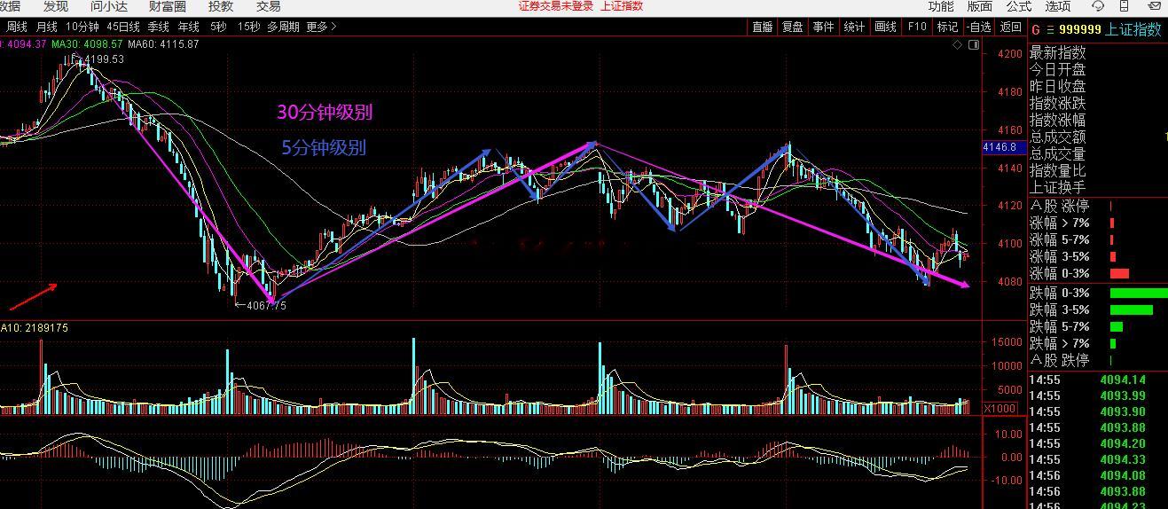This screenshot has height=509, width=1168.
Task: Click the 返回 button
Action: tap(1011, 27)
